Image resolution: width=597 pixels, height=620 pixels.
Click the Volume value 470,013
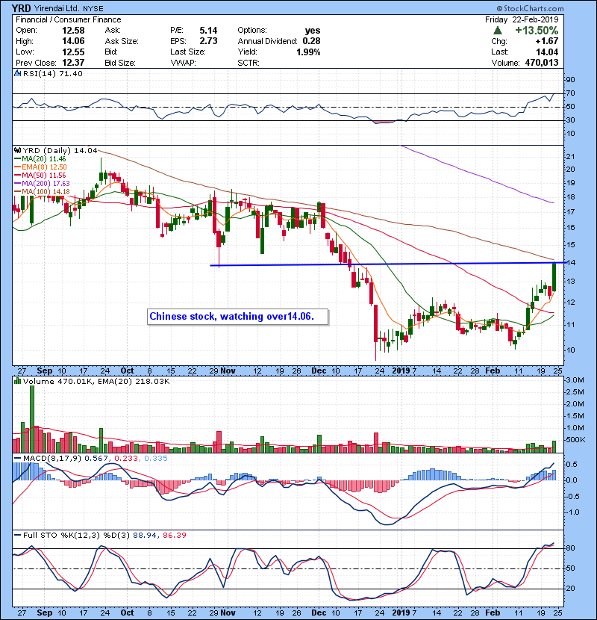[x=542, y=63]
